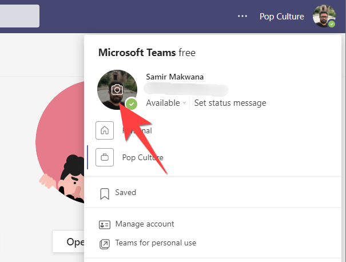The width and height of the screenshot is (346, 262).
Task: Click the Personal home icon
Action: [105, 130]
